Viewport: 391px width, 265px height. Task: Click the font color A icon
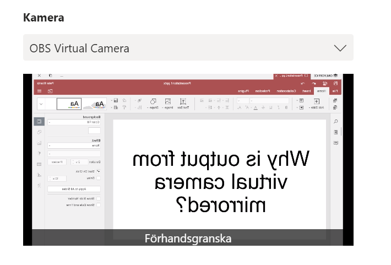(x=256, y=107)
